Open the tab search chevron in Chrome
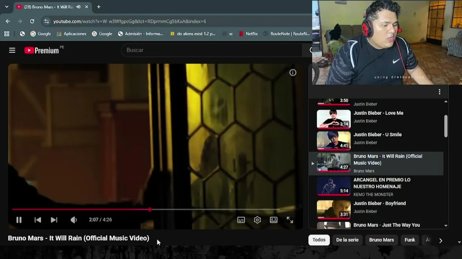This screenshot has width=462, height=259. (x=6, y=7)
